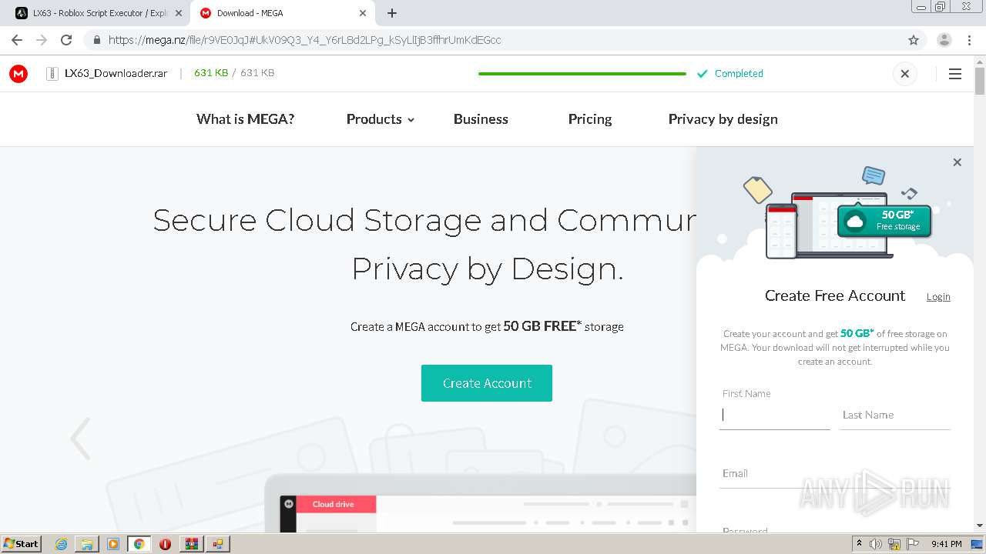This screenshot has height=554, width=986.
Task: Open What is MEGA? page
Action: pos(245,119)
